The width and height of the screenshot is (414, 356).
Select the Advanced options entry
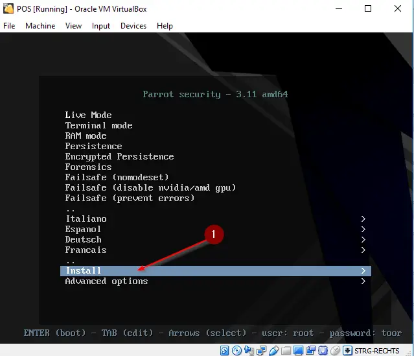pyautogui.click(x=106, y=281)
